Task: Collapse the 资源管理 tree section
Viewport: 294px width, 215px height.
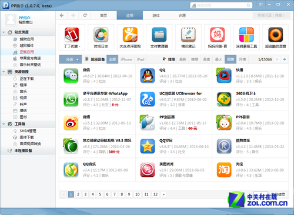Action: pos(4,72)
